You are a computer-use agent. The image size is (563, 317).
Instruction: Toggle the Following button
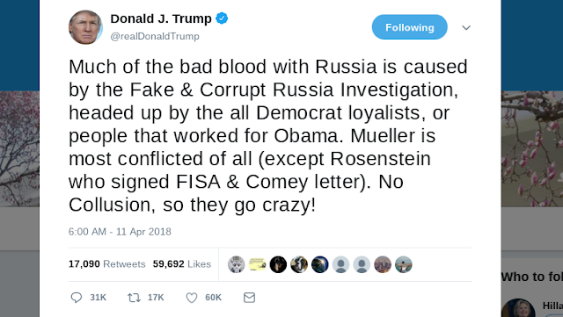410,27
